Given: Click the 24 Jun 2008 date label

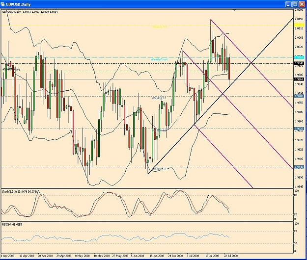Looking at the screenshot, I should [175, 256].
